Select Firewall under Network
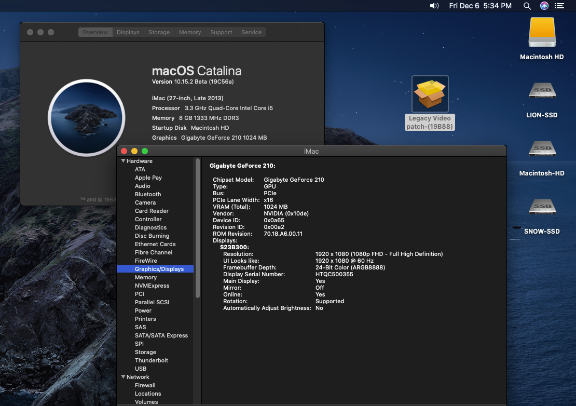 [145, 385]
